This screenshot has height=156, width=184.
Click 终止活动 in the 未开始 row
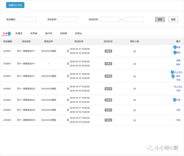(x=178, y=72)
